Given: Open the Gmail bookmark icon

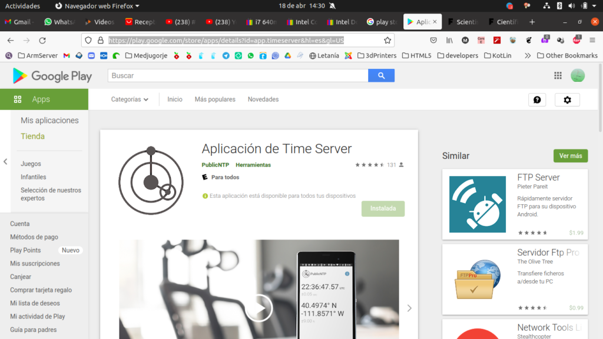Looking at the screenshot, I should (67, 56).
